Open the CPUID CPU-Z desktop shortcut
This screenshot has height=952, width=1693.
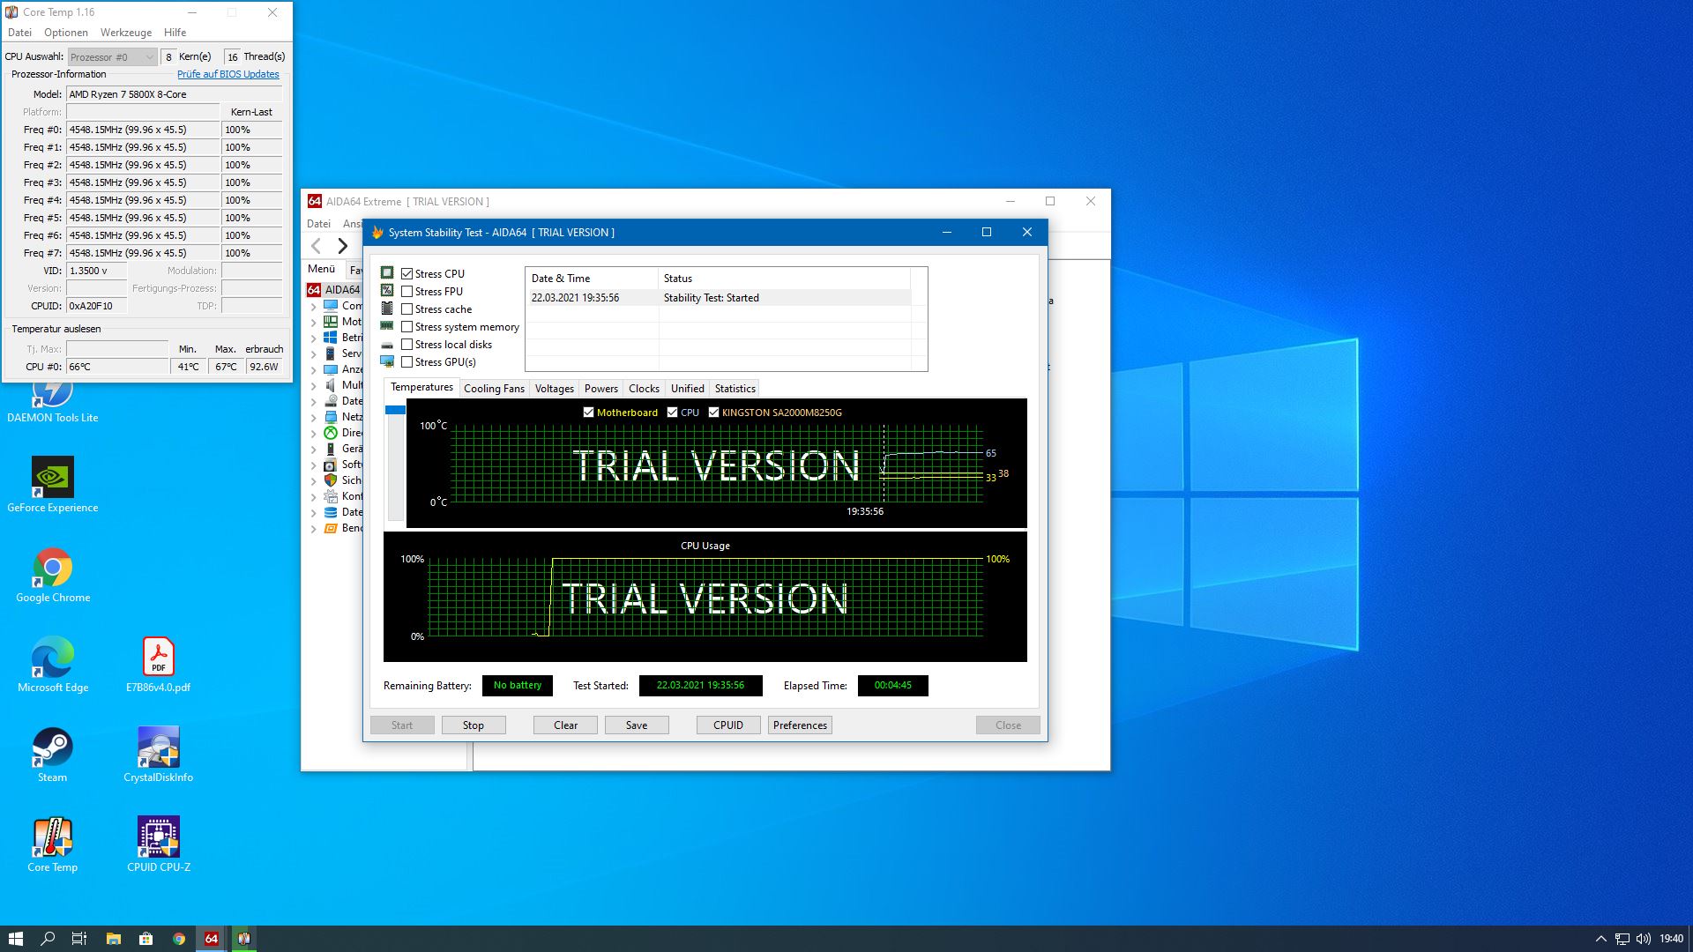click(159, 838)
